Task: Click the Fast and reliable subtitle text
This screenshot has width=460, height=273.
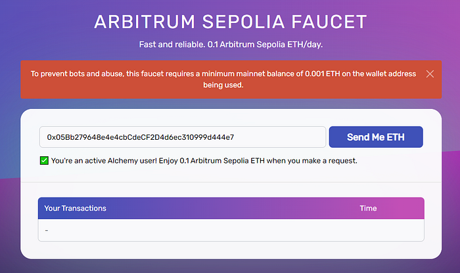Action: (231, 45)
